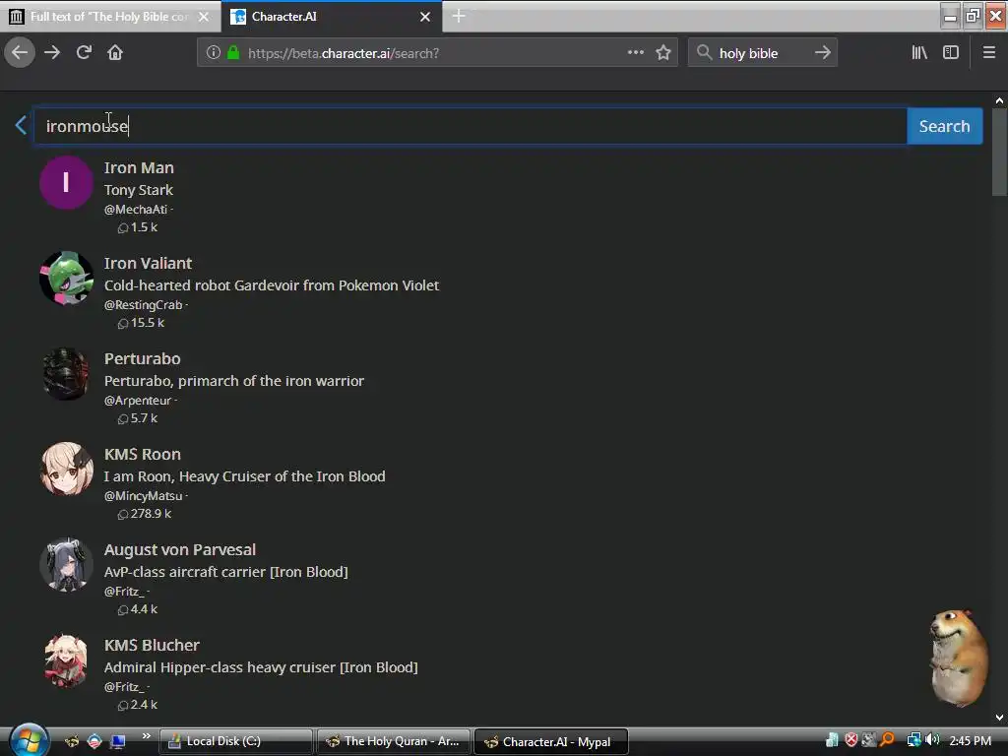Click the KMS Blucher avatar
1008x756 pixels.
(66, 660)
